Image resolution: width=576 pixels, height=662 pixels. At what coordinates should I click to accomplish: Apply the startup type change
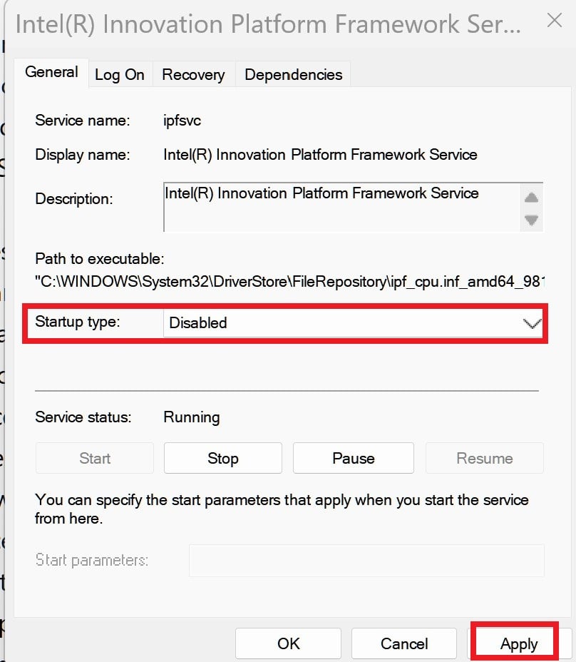click(x=518, y=644)
